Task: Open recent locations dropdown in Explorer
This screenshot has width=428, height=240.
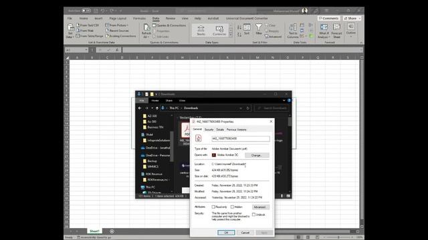Action: [x=152, y=108]
